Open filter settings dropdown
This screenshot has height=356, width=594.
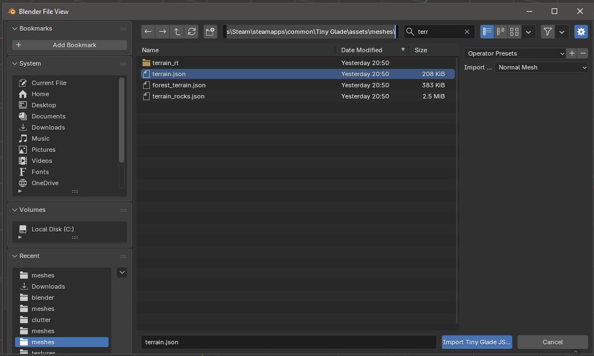pyautogui.click(x=562, y=32)
